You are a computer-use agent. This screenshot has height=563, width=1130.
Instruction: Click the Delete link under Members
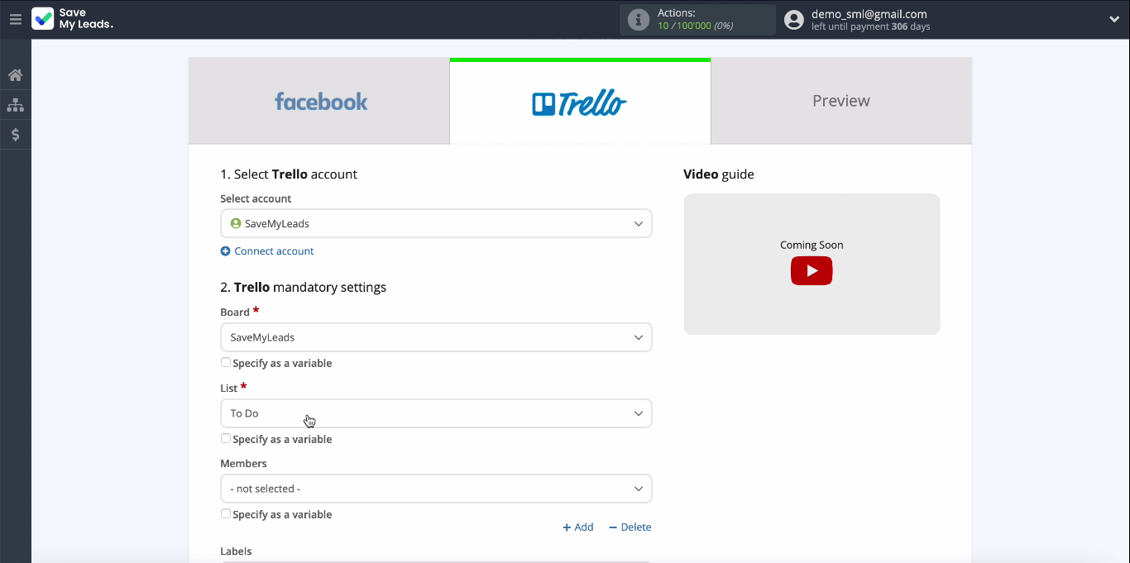[x=630, y=527]
